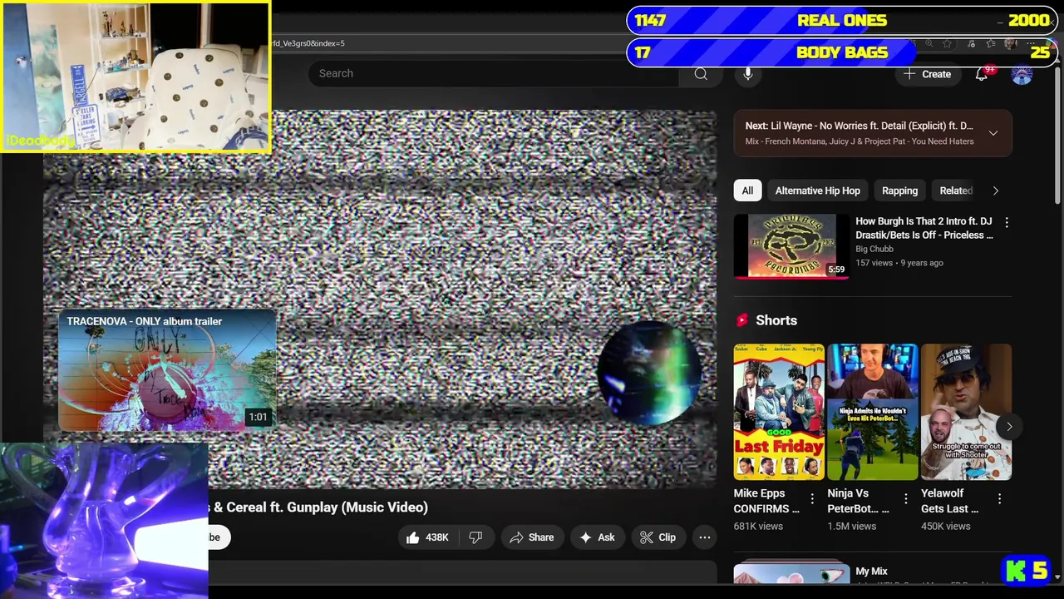Image resolution: width=1064 pixels, height=599 pixels.
Task: Show next Shorts with the right arrow
Action: [1008, 426]
